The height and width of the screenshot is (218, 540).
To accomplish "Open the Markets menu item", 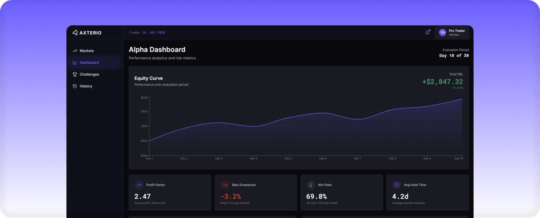I will [86, 51].
